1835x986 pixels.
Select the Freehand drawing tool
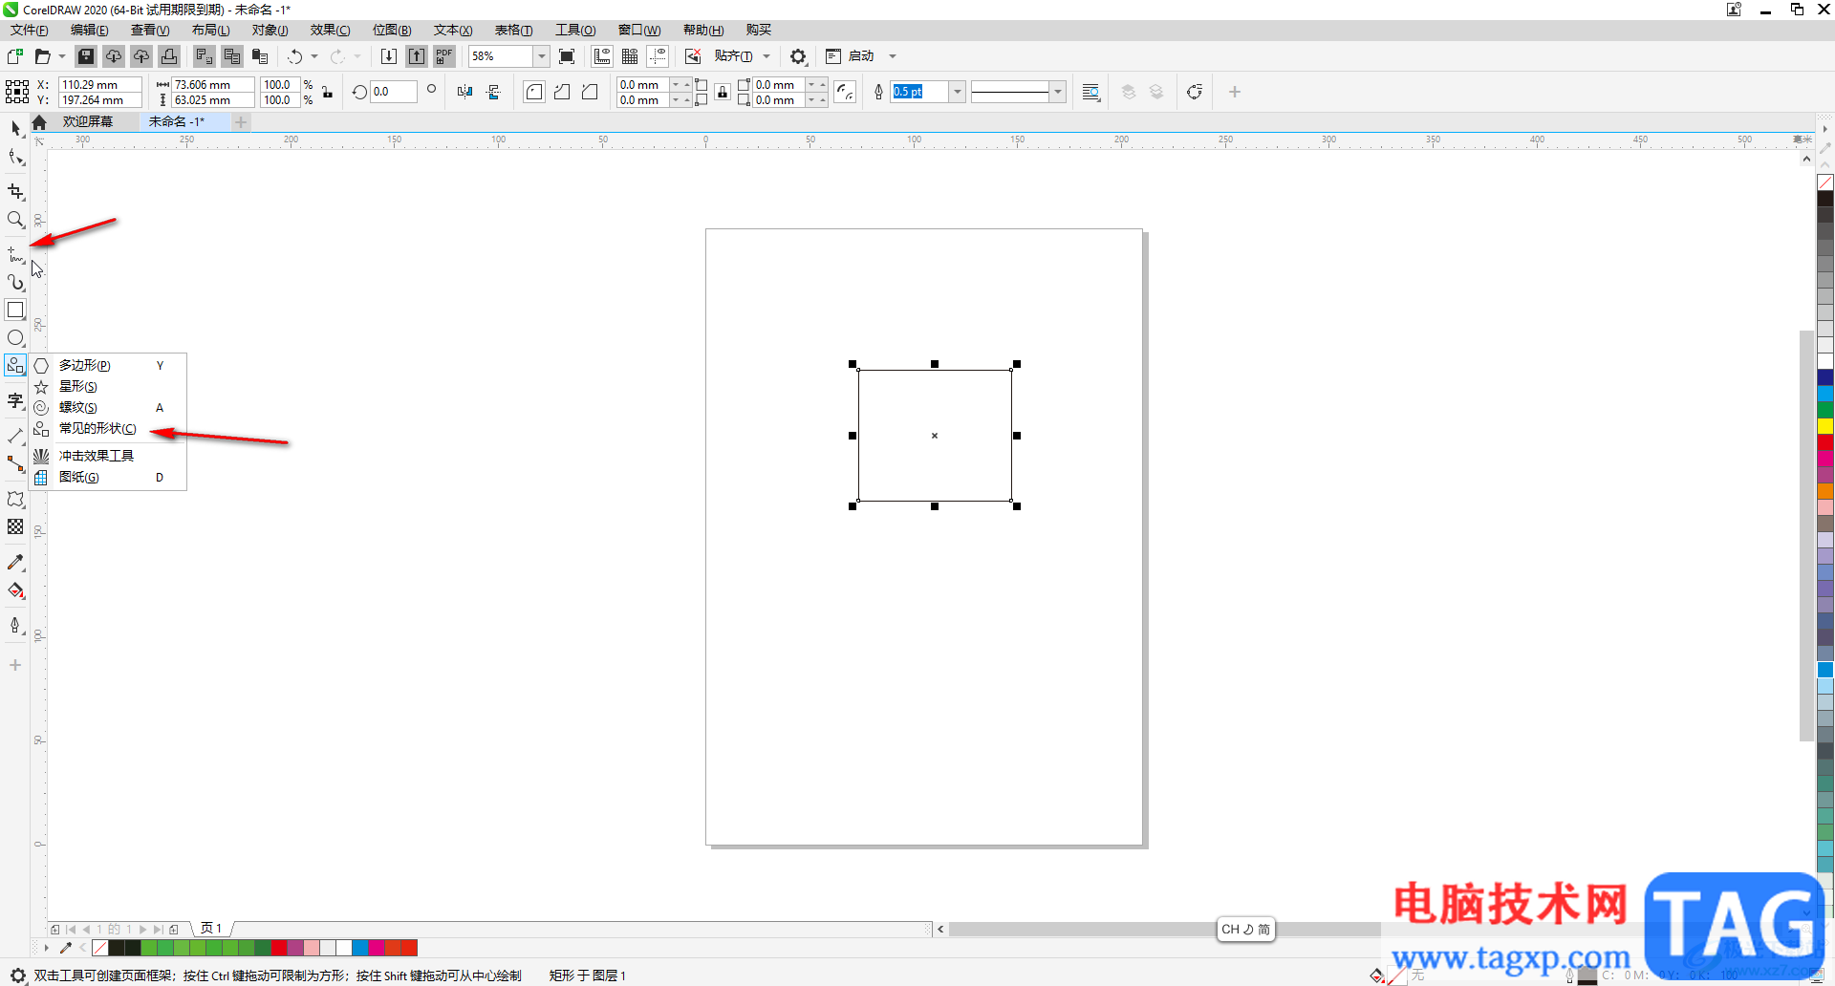pos(15,254)
